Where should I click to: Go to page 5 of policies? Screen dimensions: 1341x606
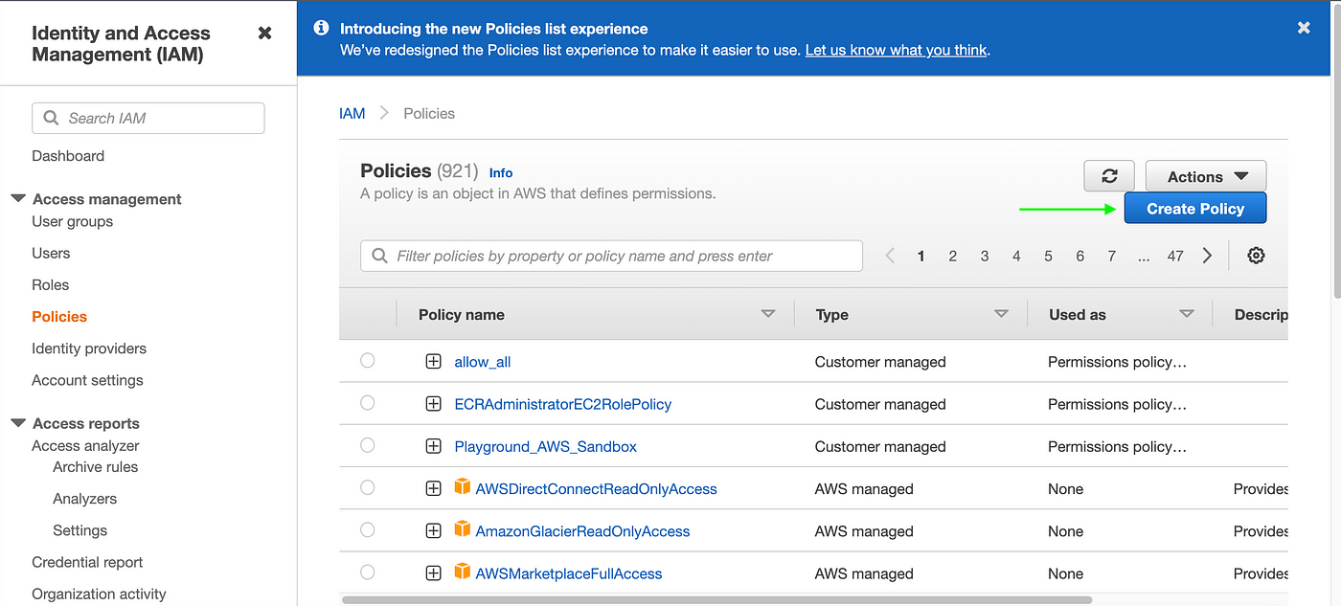(x=1048, y=256)
